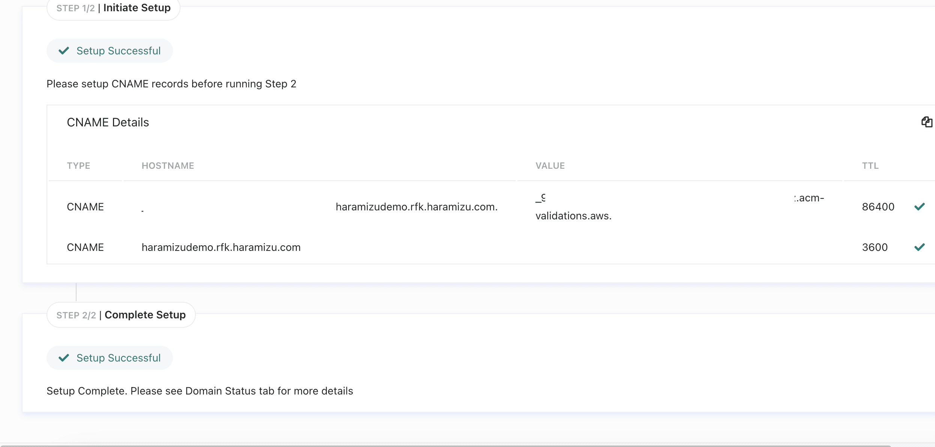Select the Step 1/2 Initiate Setup label
Image resolution: width=935 pixels, height=447 pixels.
[113, 8]
